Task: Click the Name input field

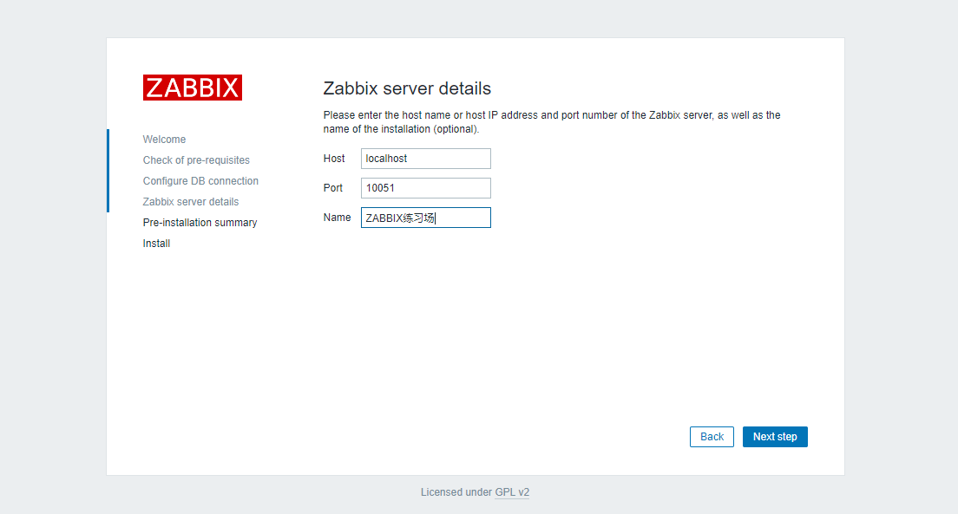Action: click(426, 218)
